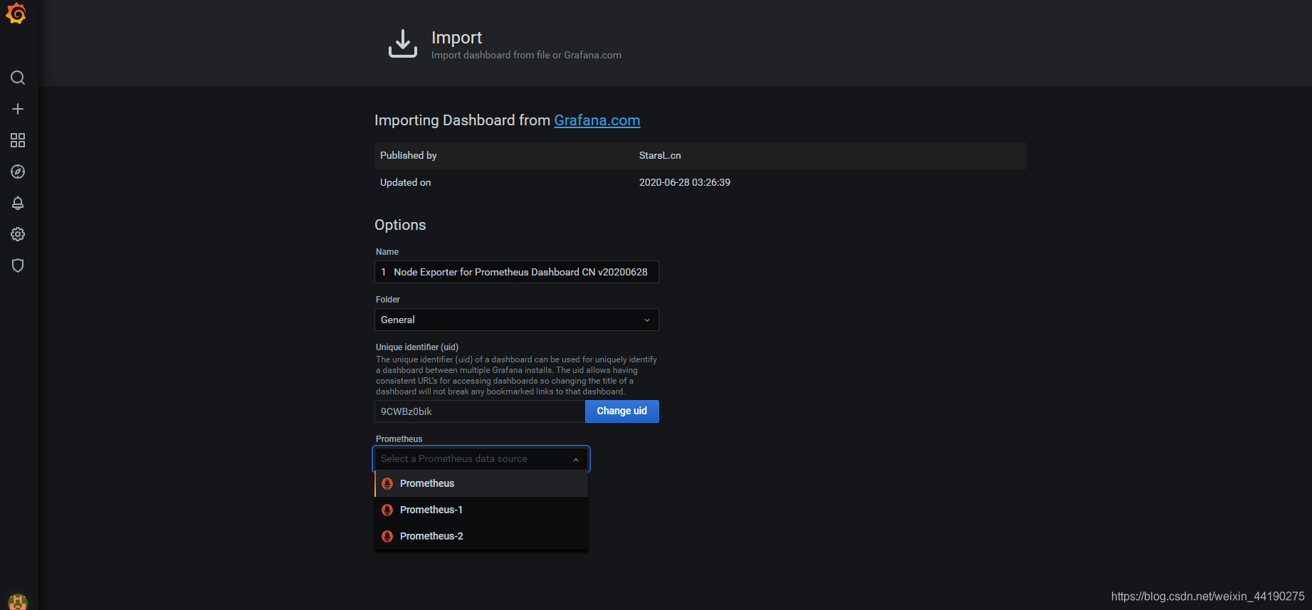
Task: Click the 'StarsL.cn' publisher value
Action: click(660, 155)
